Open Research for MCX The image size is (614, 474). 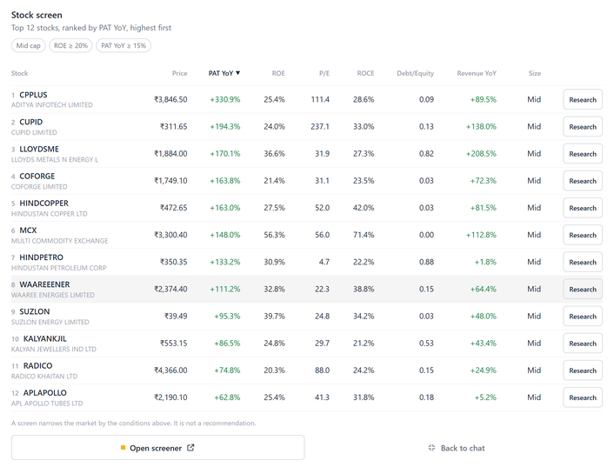(x=583, y=235)
